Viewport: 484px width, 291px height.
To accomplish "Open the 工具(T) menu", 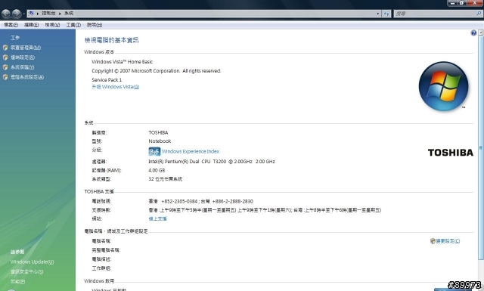I will tap(73, 25).
